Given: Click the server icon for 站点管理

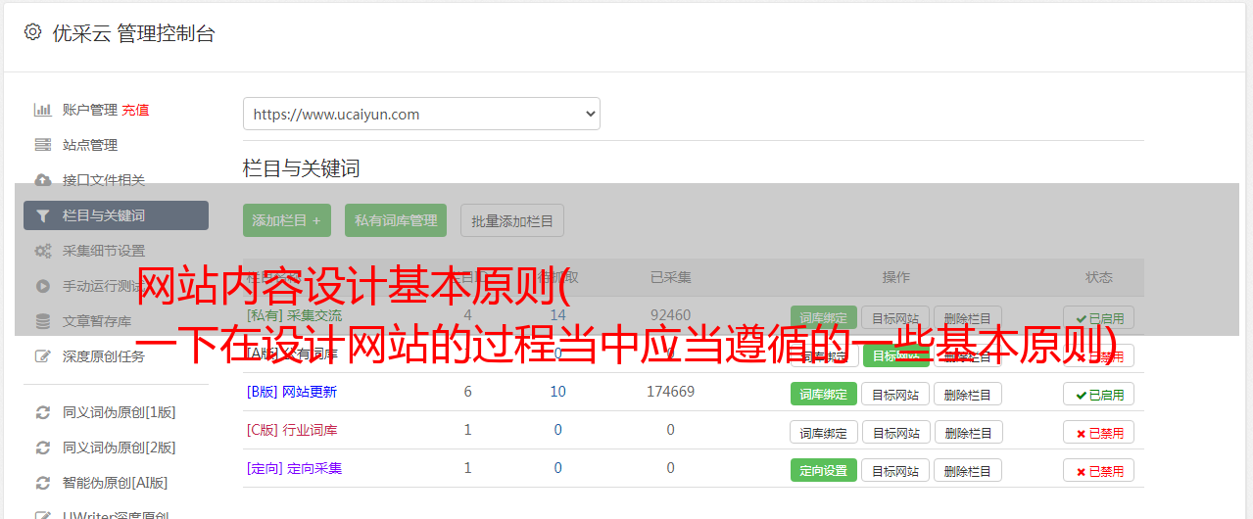Looking at the screenshot, I should [42, 145].
